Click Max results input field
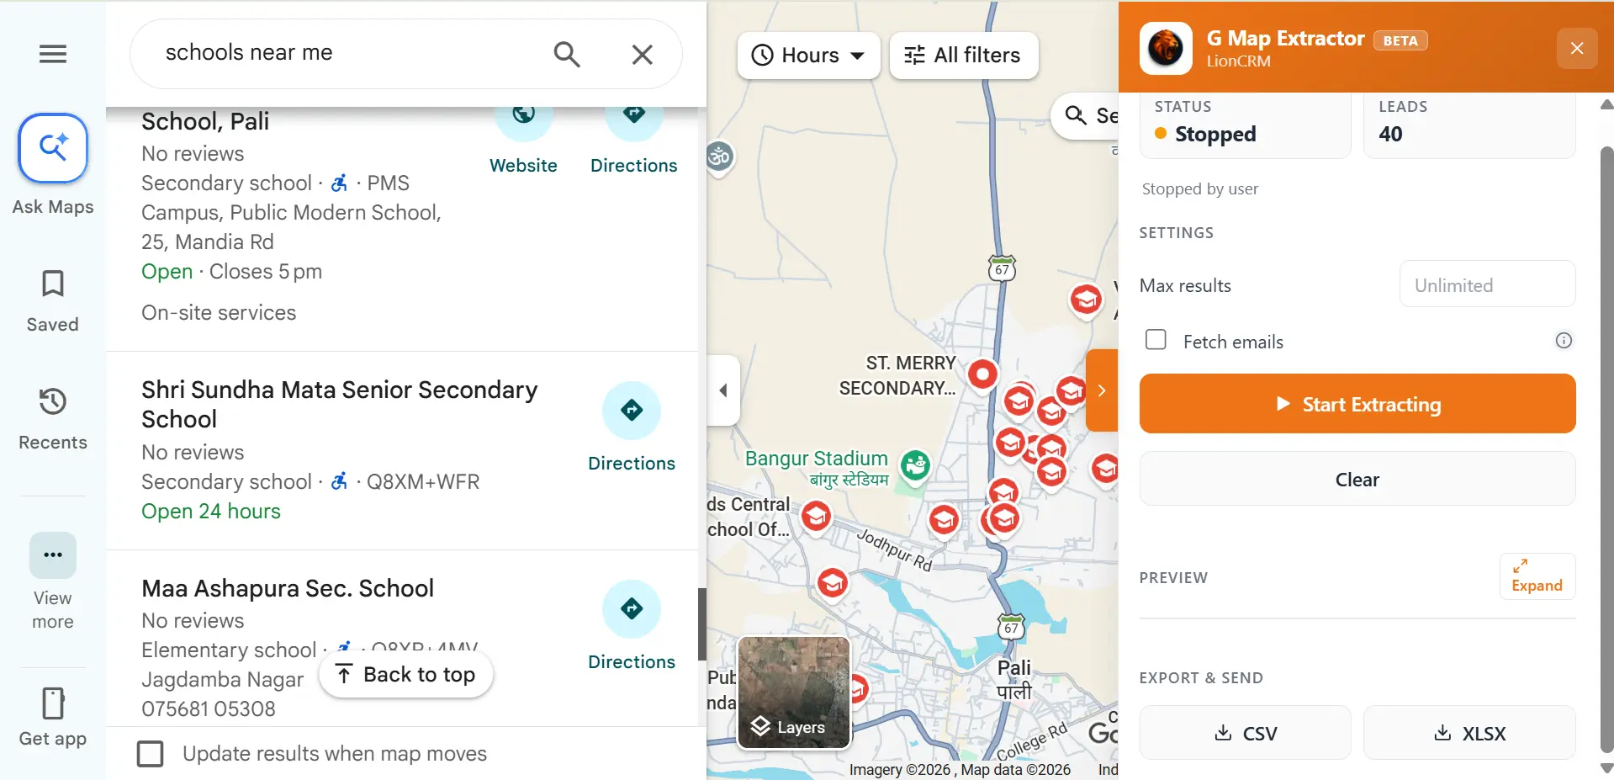The width and height of the screenshot is (1614, 780). 1487,284
